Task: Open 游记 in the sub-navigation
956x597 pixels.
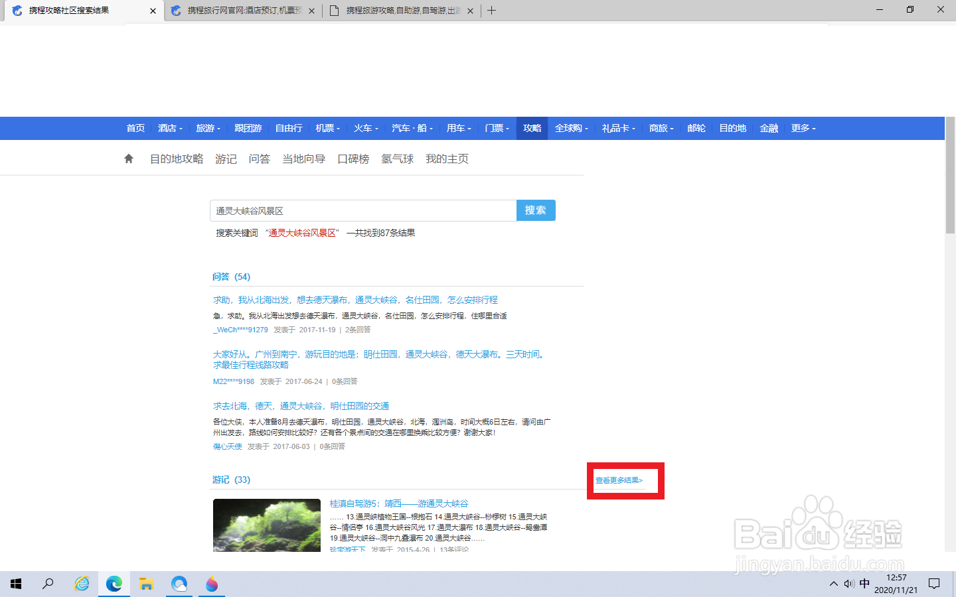Action: [x=226, y=159]
